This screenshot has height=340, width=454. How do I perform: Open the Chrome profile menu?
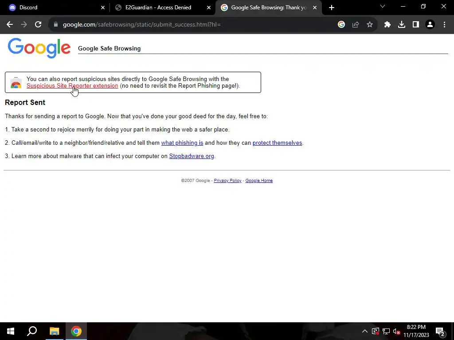(x=430, y=25)
